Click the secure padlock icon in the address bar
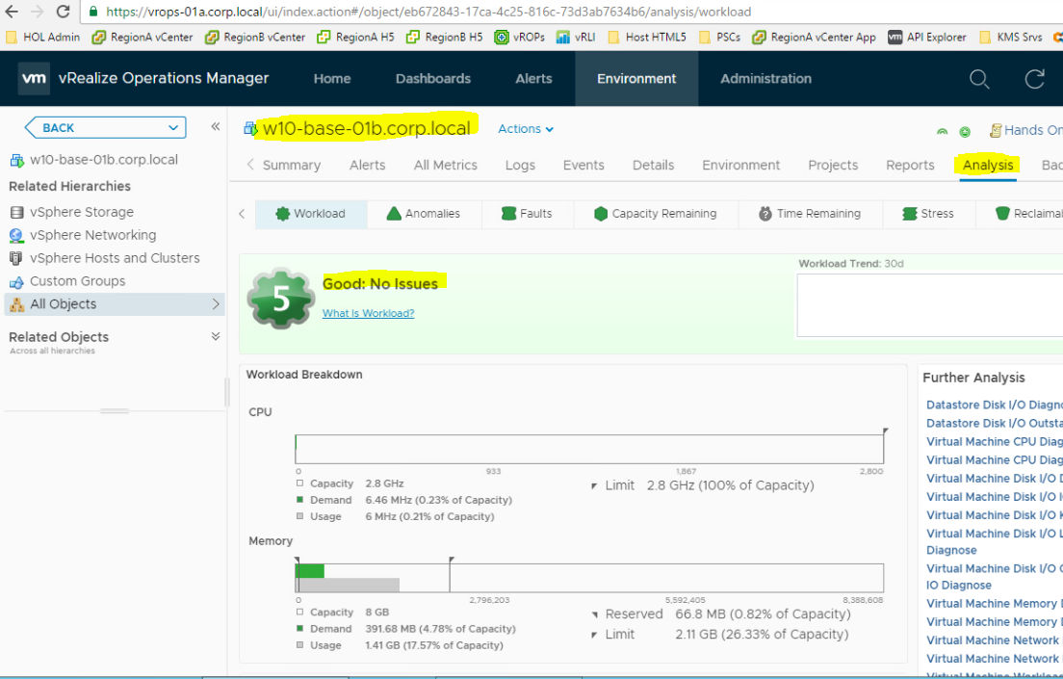 point(92,12)
